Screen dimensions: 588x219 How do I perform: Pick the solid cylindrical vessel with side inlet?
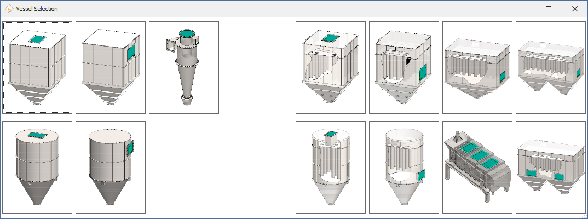(x=111, y=167)
